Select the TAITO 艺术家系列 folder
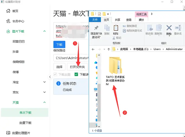 click(x=115, y=71)
